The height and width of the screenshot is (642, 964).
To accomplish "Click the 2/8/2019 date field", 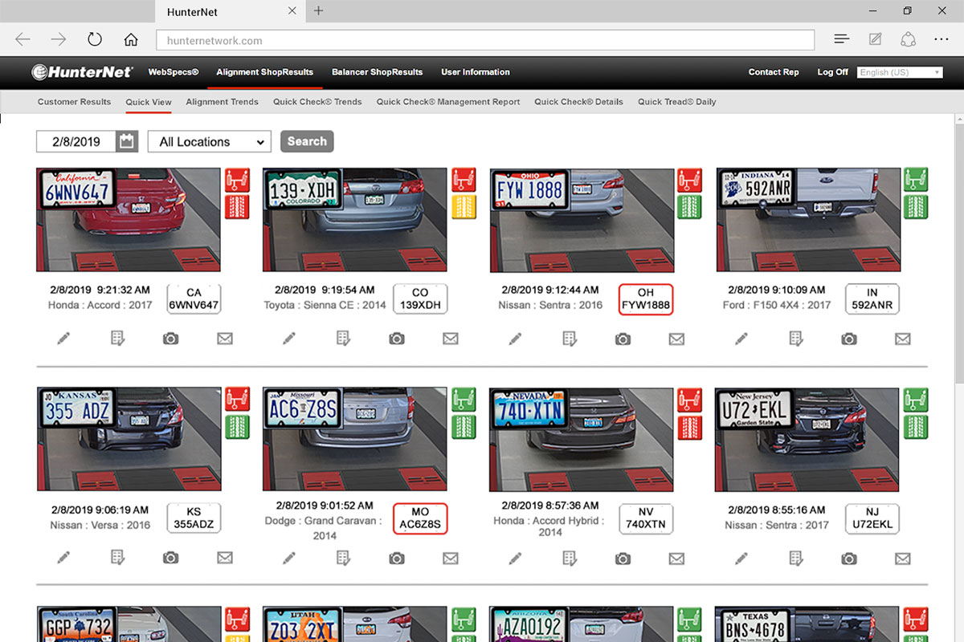I will (x=76, y=141).
